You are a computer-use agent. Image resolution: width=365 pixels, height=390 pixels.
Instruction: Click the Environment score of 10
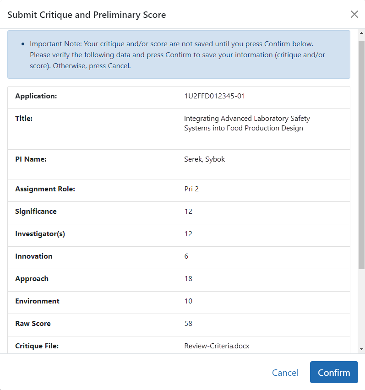pyautogui.click(x=188, y=301)
